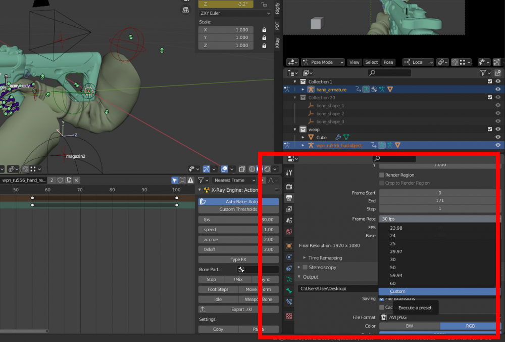This screenshot has height=342, width=505.
Task: Uncheck the Collection 1 exclude checkbox
Action: (489, 81)
